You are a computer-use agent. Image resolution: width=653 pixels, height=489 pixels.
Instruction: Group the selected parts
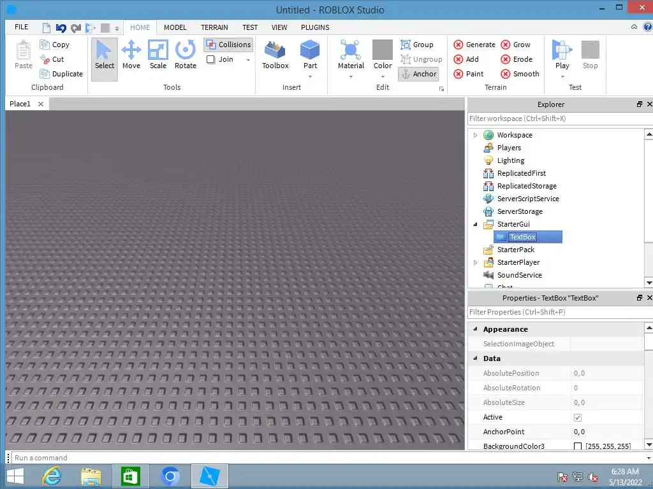pyautogui.click(x=417, y=45)
